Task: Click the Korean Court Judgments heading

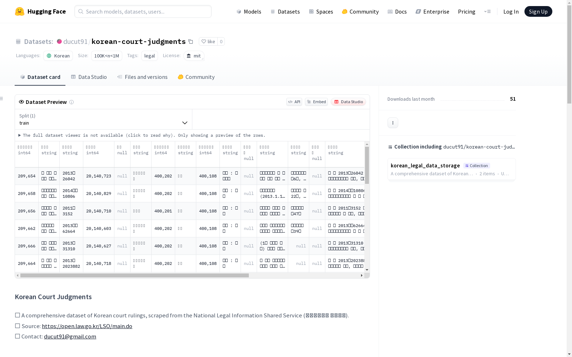Action: click(53, 297)
